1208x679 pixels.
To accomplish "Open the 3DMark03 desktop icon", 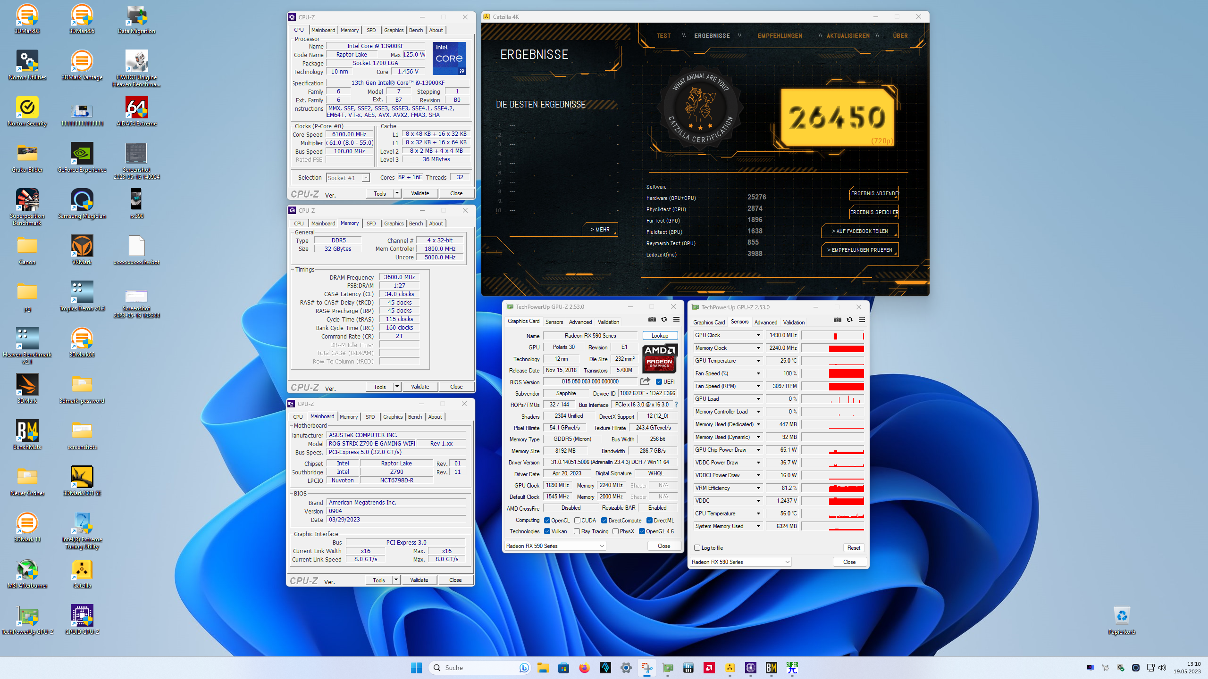I will (x=27, y=19).
